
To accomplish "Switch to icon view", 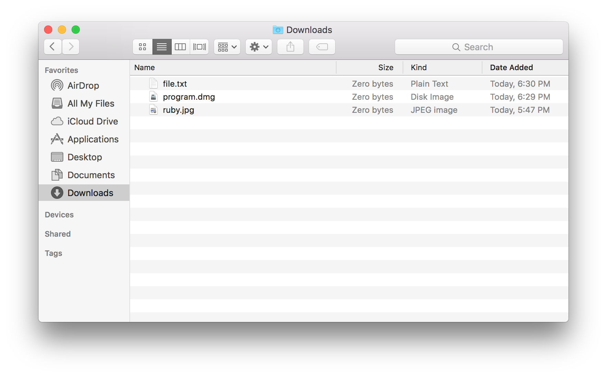I will pos(142,47).
